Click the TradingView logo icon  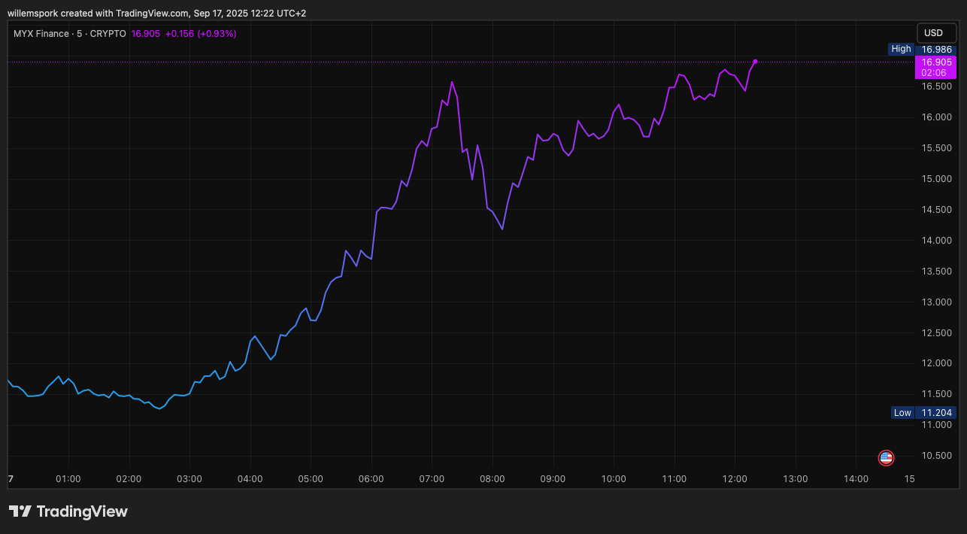coord(20,511)
